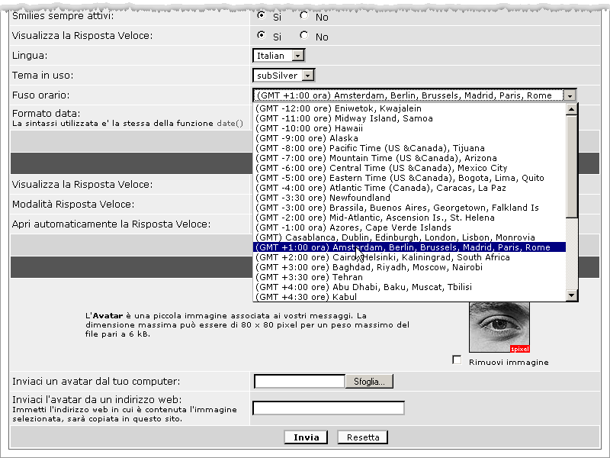Click Sfoglia to browse for avatar file

[369, 381]
